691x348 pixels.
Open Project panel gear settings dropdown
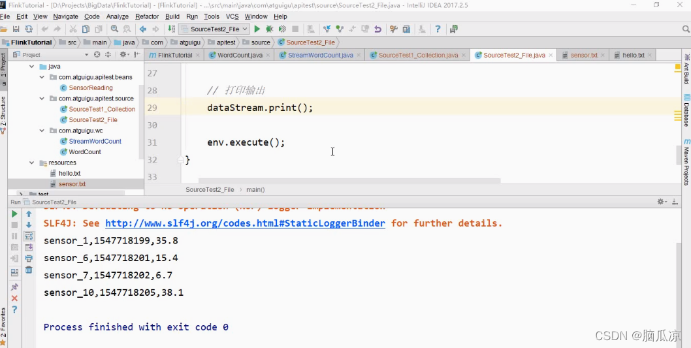click(124, 55)
